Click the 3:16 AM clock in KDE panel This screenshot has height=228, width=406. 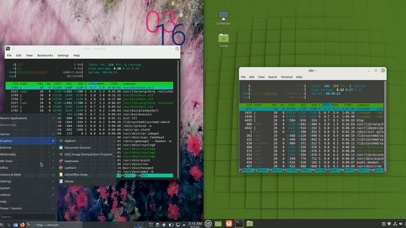pyautogui.click(x=195, y=224)
